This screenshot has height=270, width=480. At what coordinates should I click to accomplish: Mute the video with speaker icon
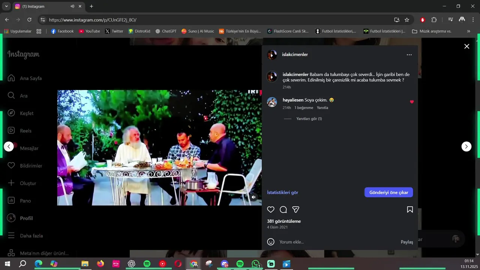(x=253, y=197)
